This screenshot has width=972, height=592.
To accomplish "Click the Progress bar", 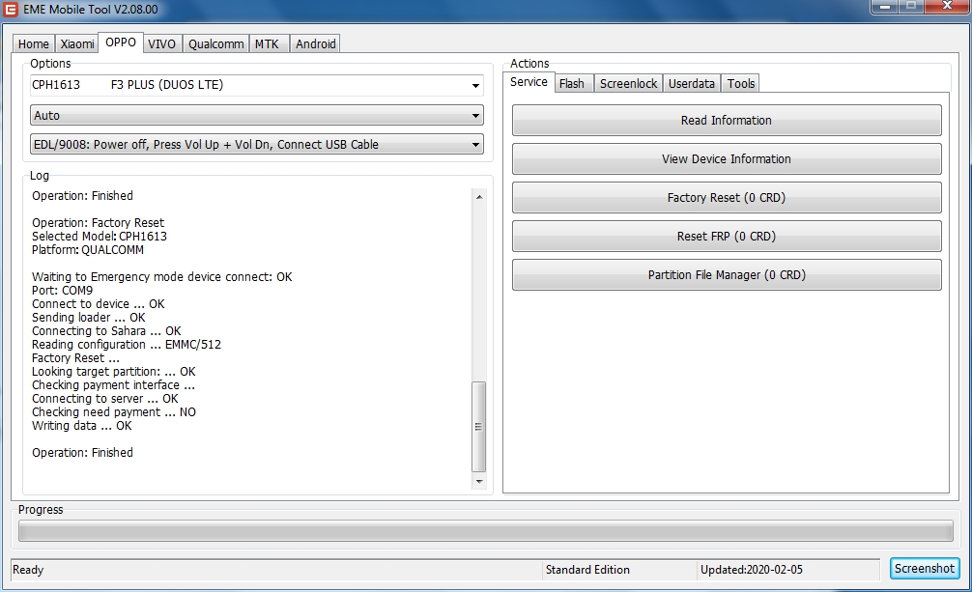I will pos(485,531).
